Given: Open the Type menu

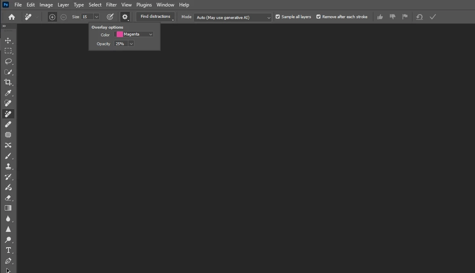Looking at the screenshot, I should click(x=79, y=5).
